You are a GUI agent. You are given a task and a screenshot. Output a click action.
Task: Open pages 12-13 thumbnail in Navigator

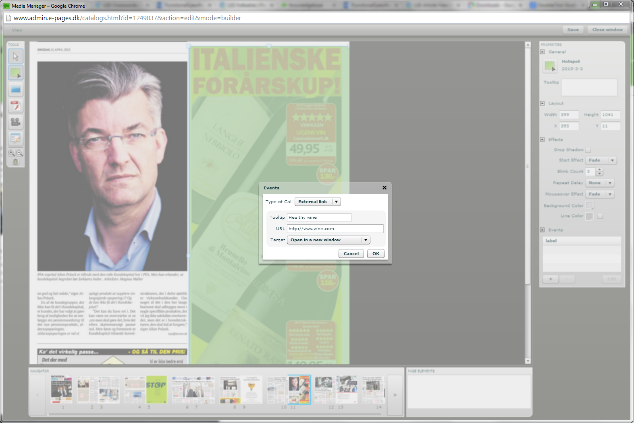336,390
